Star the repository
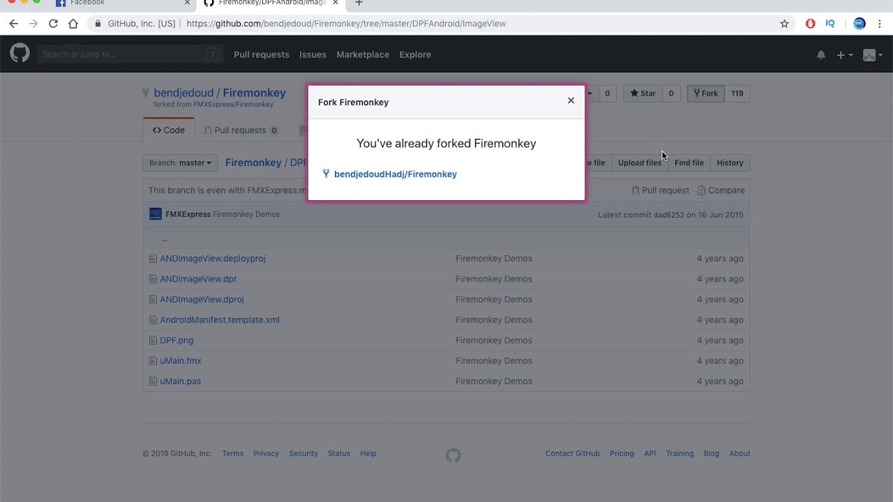The image size is (893, 502). click(643, 93)
